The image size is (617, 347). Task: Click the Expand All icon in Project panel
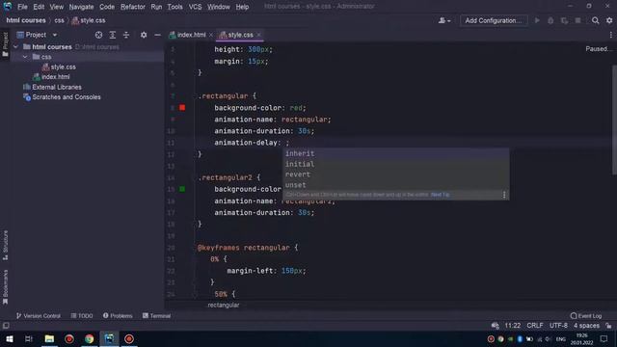(113, 35)
